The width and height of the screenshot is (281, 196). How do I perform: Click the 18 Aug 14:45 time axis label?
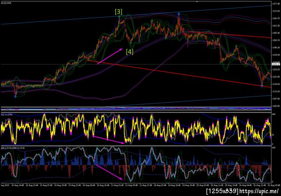(x=18, y=185)
